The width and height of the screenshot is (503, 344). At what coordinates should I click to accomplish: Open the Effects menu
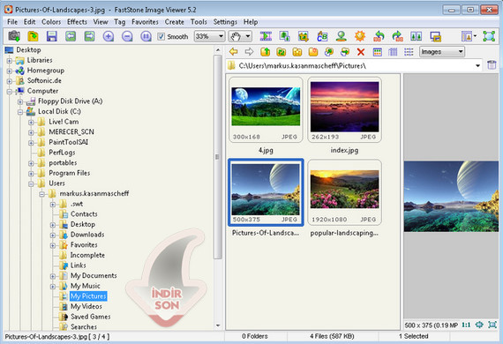point(77,22)
